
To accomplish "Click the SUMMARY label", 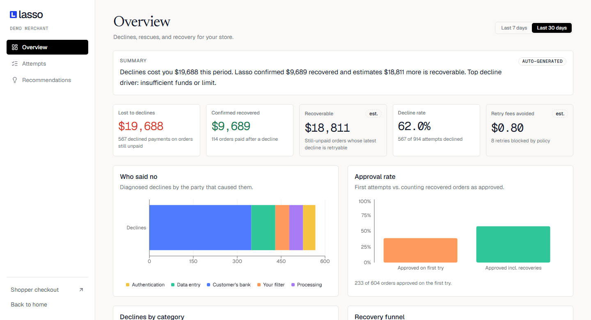I will pyautogui.click(x=133, y=61).
